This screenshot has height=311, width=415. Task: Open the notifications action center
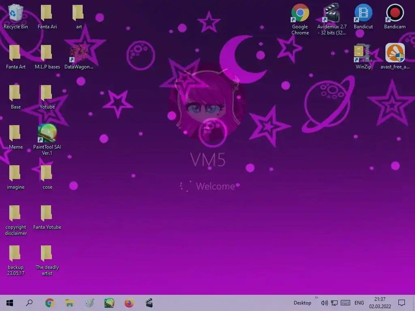(402, 303)
